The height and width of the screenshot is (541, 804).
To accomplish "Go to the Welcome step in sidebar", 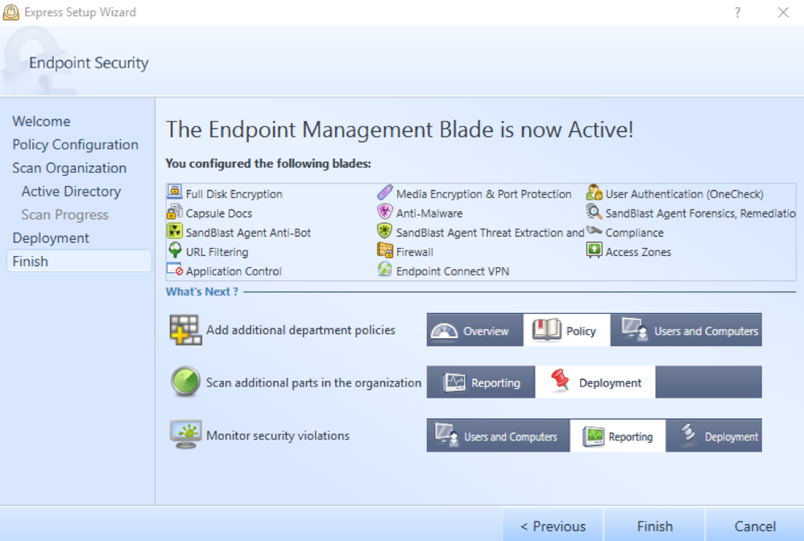I will coord(42,122).
